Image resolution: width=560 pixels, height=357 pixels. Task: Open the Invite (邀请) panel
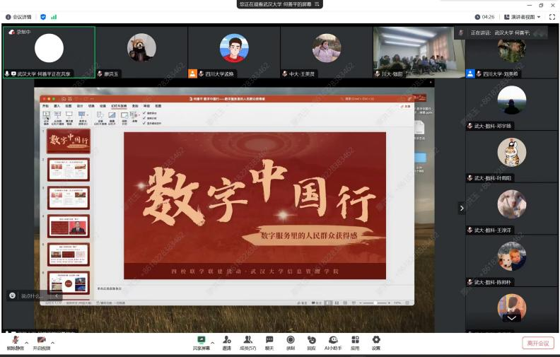226,342
